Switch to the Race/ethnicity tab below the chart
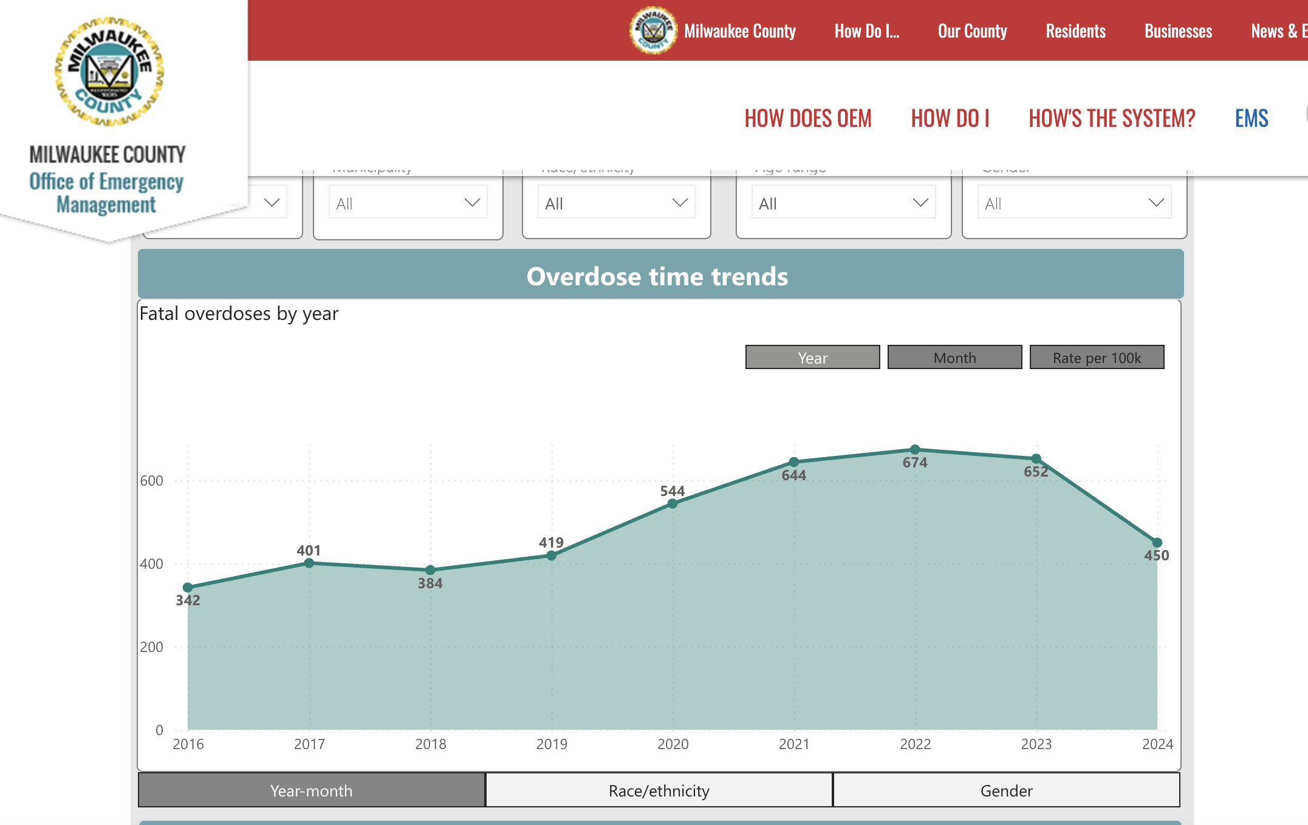The height and width of the screenshot is (825, 1308). [x=658, y=790]
